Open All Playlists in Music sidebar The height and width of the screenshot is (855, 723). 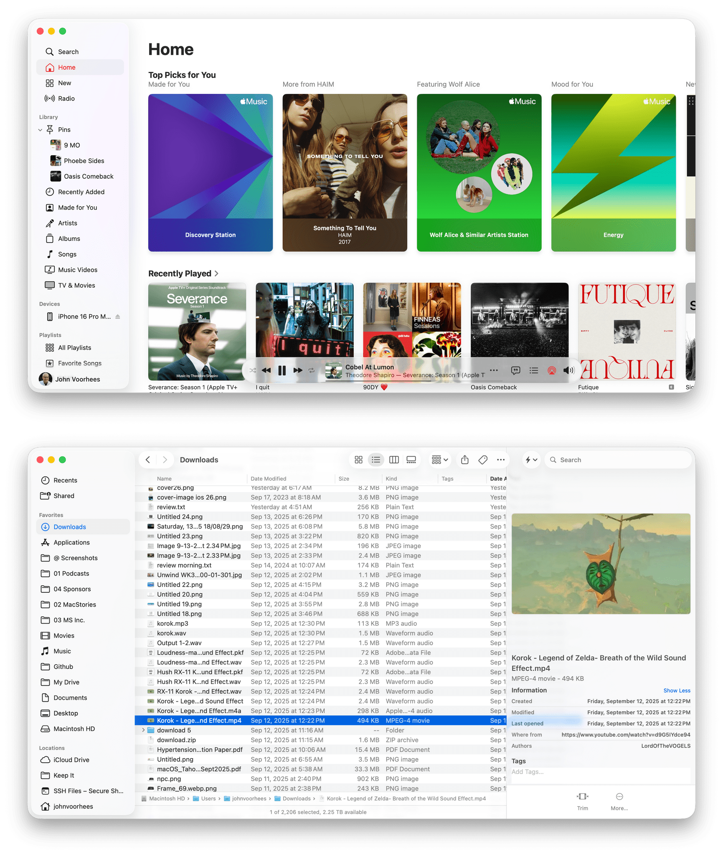80,348
